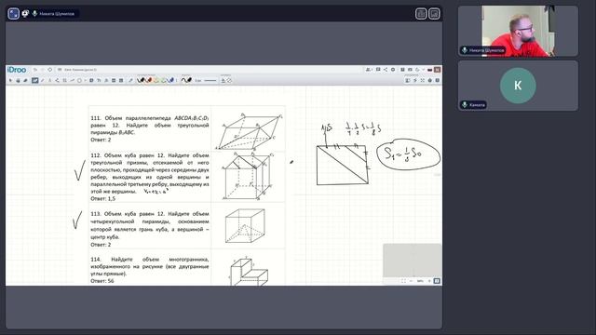Click the presenter's video thumbnail
Image resolution: width=596 pixels, height=335 pixels.
[x=518, y=31]
